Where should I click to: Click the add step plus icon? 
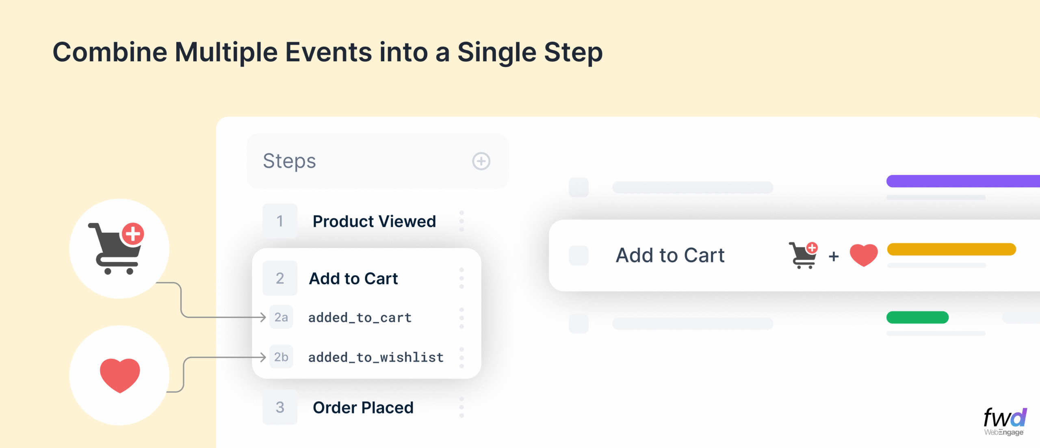tap(481, 161)
